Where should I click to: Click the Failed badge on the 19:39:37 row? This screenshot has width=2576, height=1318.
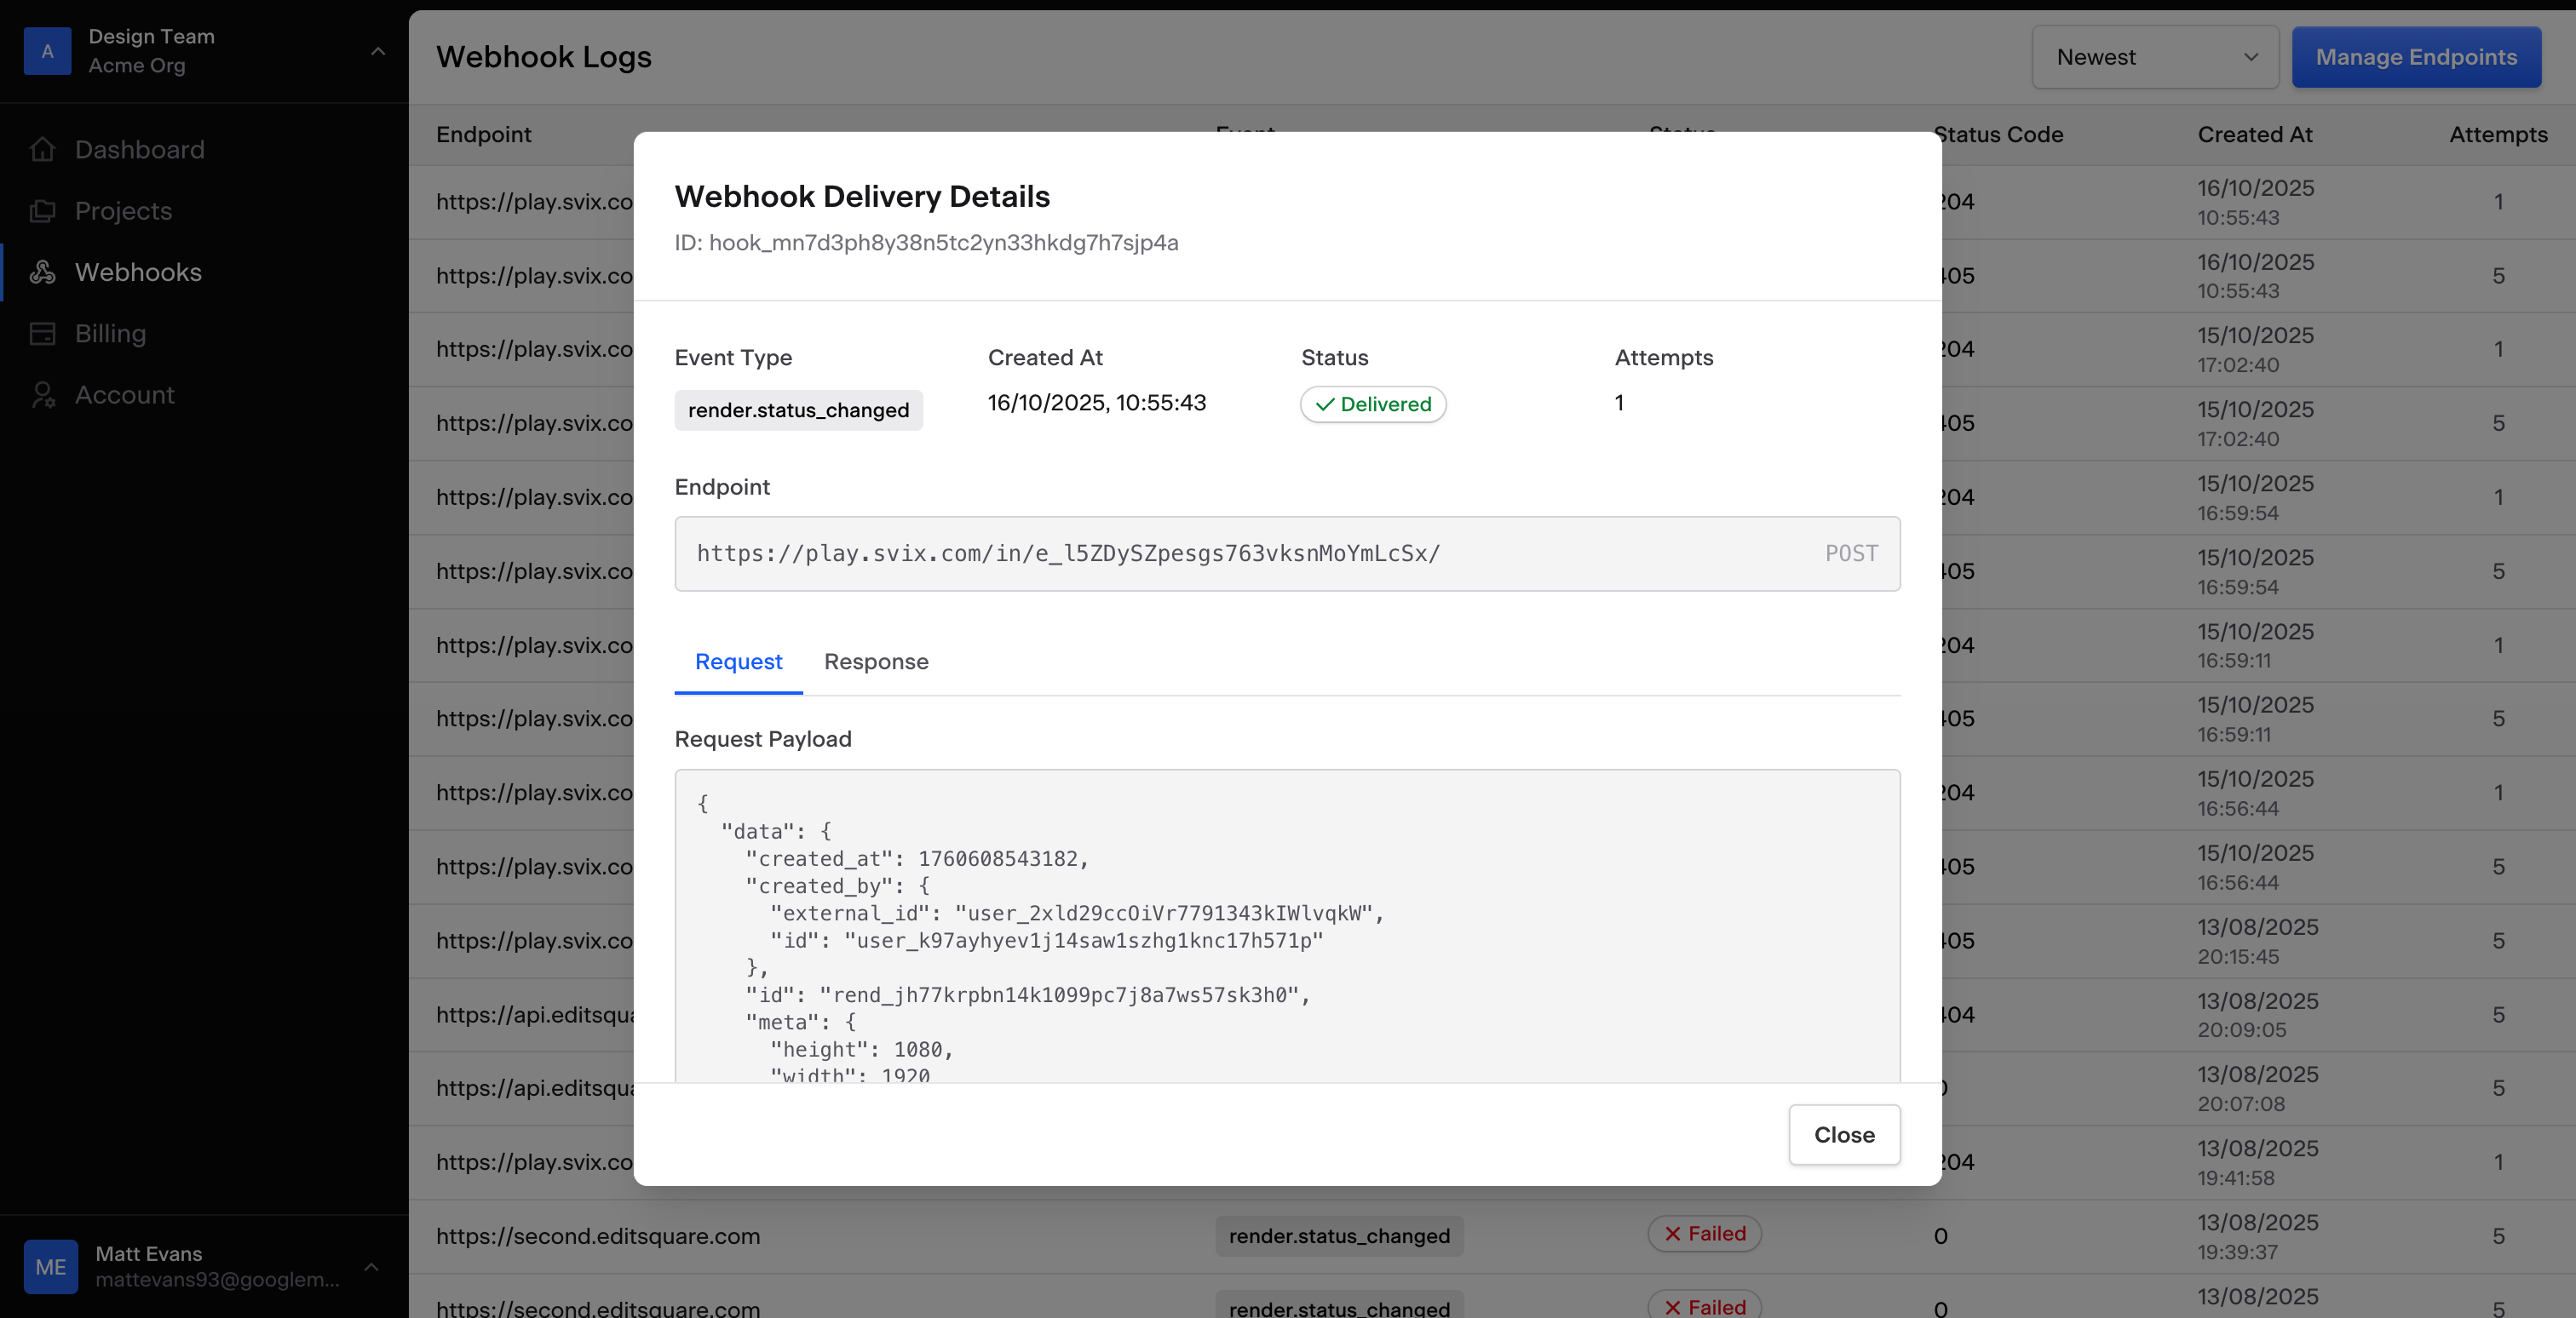(x=1704, y=1233)
